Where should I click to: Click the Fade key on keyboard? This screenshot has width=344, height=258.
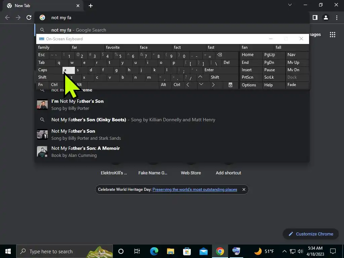(x=297, y=85)
